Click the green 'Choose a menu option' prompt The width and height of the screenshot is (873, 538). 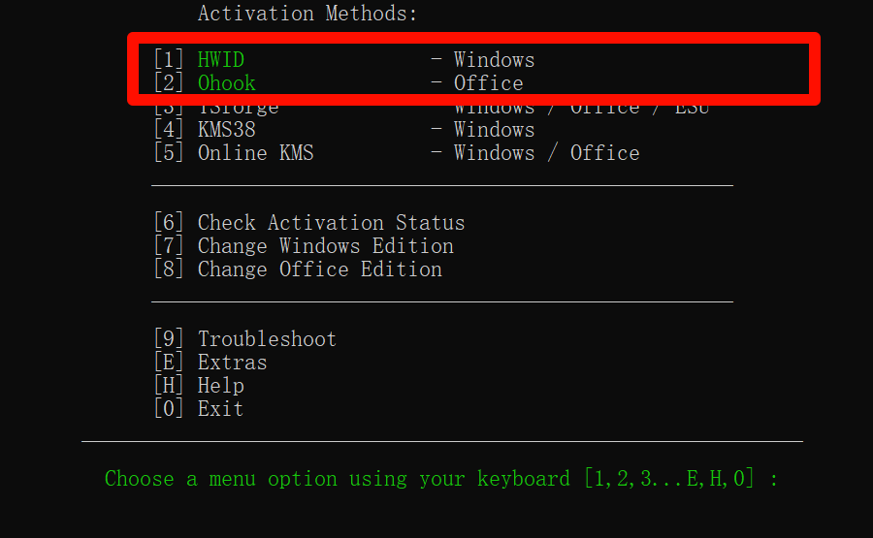pyautogui.click(x=337, y=479)
